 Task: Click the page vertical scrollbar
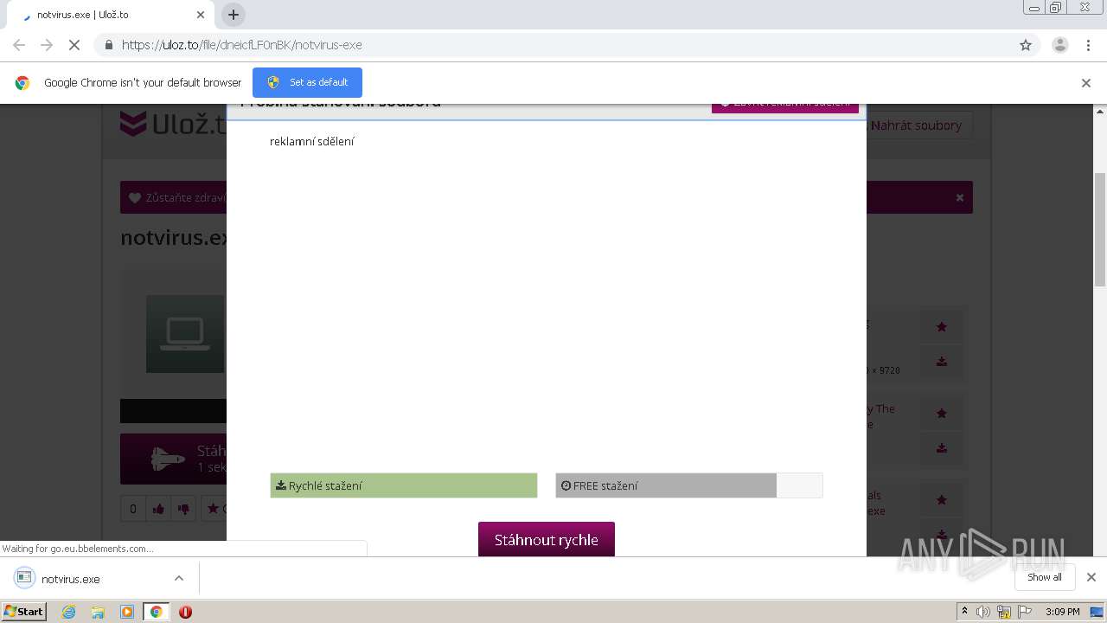1100,229
